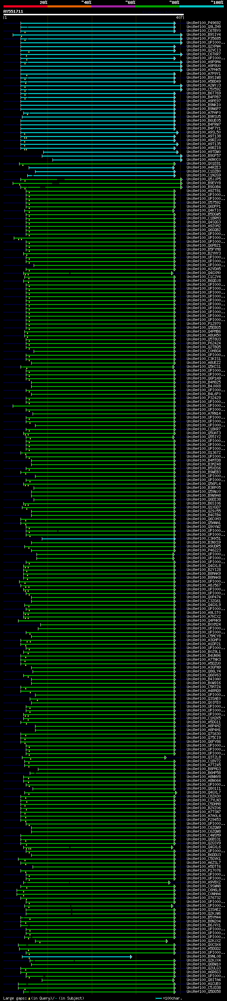Screen dimensions: 227x1001
Task: Open UniRef100_Q6BM10 entry
Action: [204, 964]
